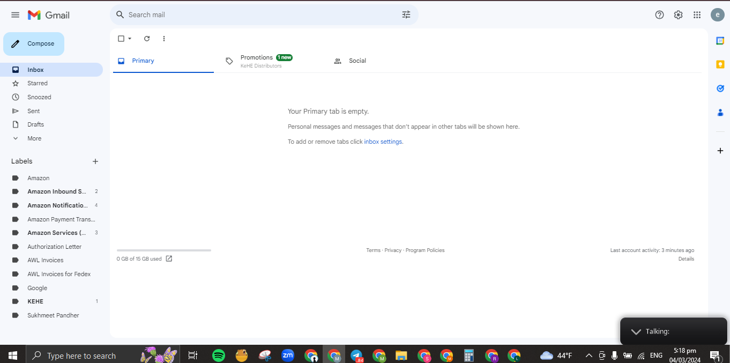Click the Compose button
This screenshot has height=363, width=730.
[34, 44]
